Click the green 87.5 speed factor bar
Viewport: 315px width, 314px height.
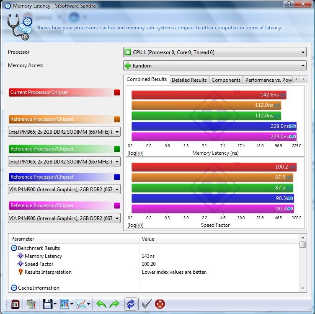click(x=212, y=188)
